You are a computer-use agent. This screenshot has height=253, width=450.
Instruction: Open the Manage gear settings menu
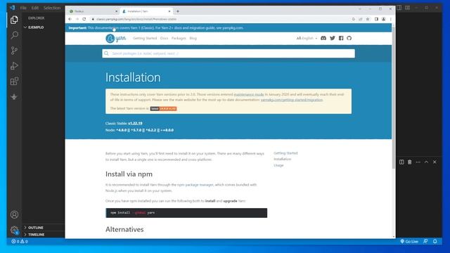14,230
